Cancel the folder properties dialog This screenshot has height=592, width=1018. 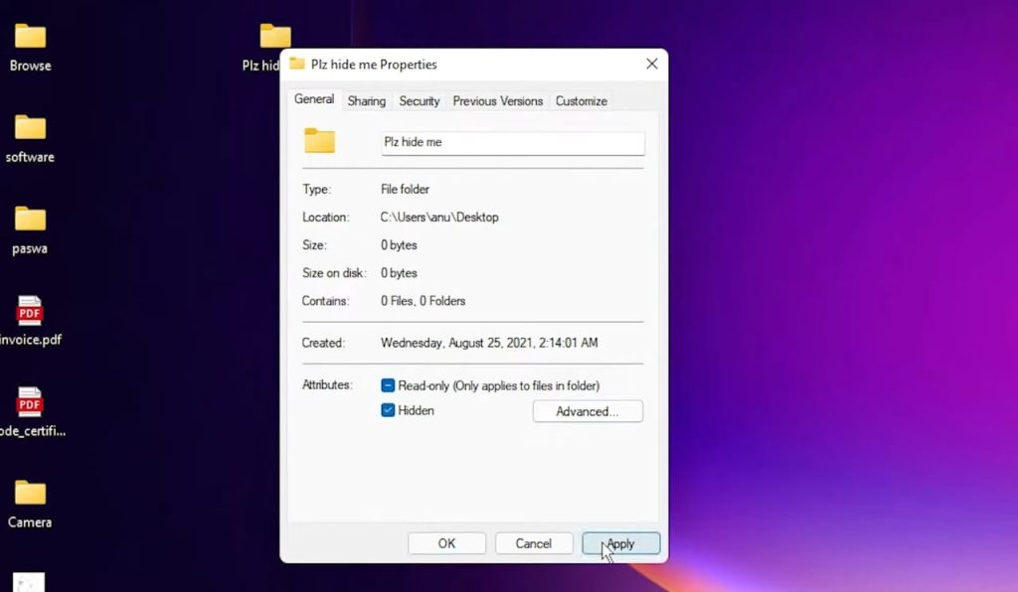tap(534, 543)
